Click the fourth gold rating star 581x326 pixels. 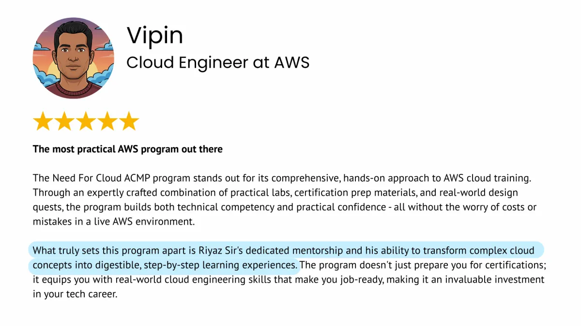click(x=107, y=121)
